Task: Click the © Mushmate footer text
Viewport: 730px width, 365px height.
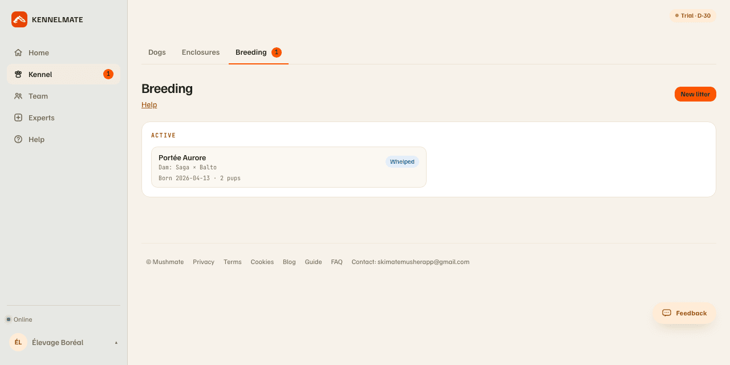Action: click(165, 262)
